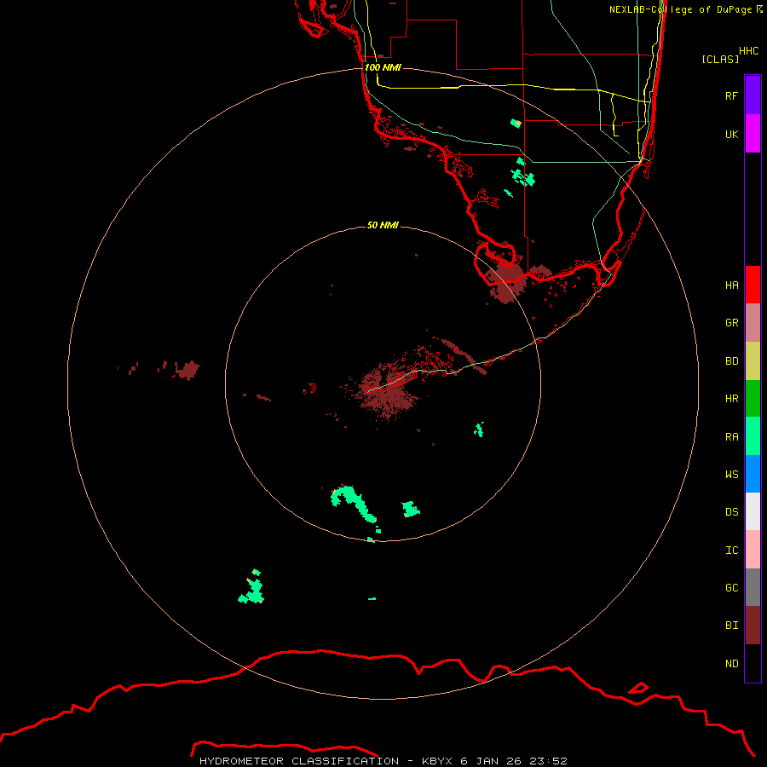Click the UK legend label
The image size is (767, 767).
(x=731, y=135)
